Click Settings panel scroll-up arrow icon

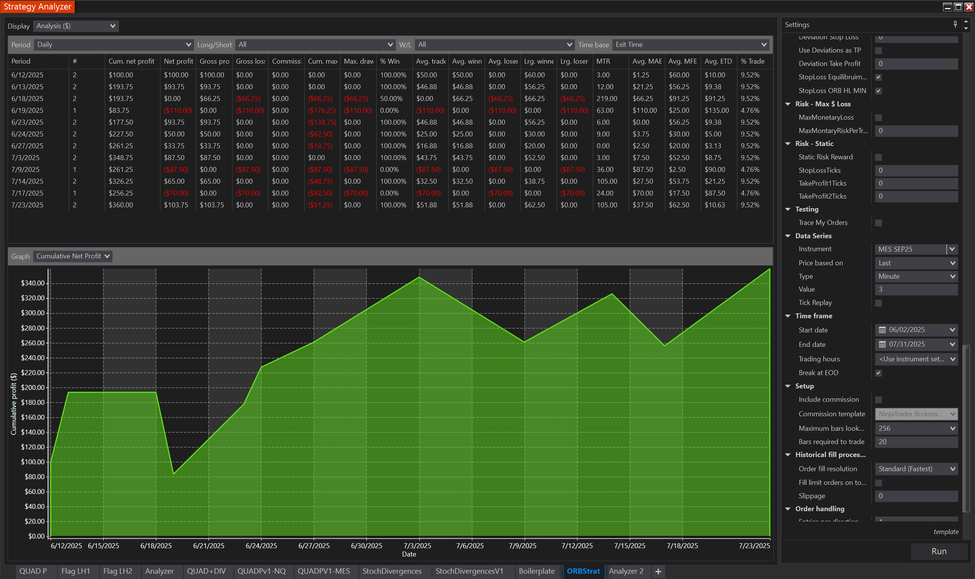tap(966, 21)
